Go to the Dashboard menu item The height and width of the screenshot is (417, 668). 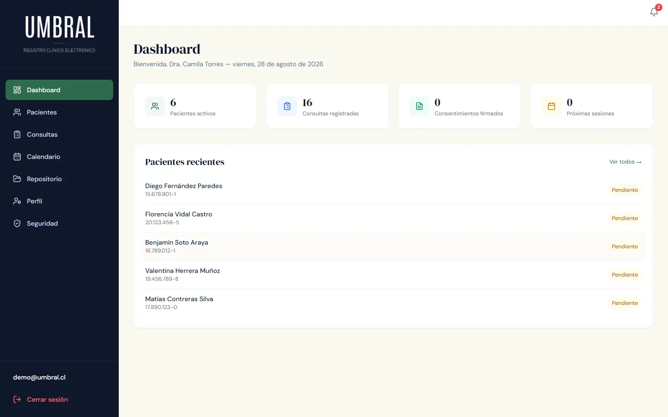point(59,90)
